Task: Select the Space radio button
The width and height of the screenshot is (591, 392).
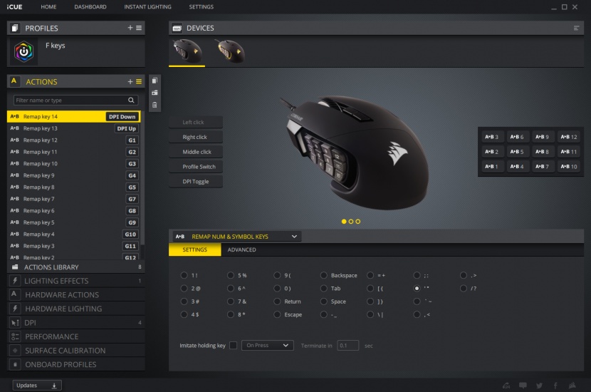Action: click(x=324, y=301)
